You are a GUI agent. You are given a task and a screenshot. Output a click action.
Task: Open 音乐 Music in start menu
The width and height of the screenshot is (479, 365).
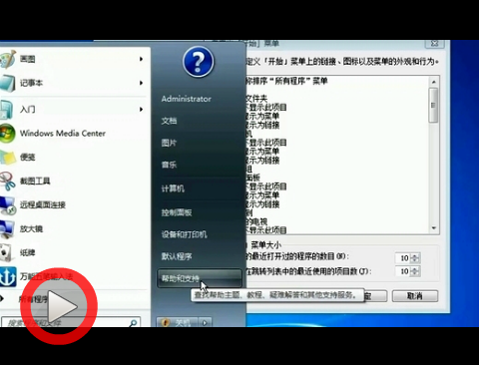[x=169, y=165]
